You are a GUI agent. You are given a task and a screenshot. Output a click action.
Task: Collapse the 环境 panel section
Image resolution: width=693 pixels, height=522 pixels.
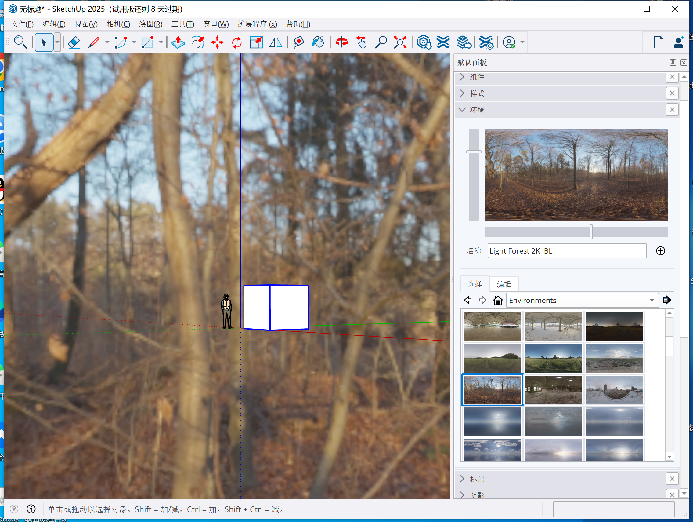[462, 110]
